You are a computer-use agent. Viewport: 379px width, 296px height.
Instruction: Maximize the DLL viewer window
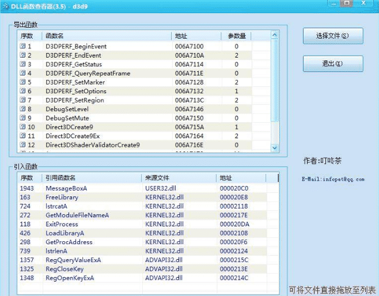pos(347,3)
